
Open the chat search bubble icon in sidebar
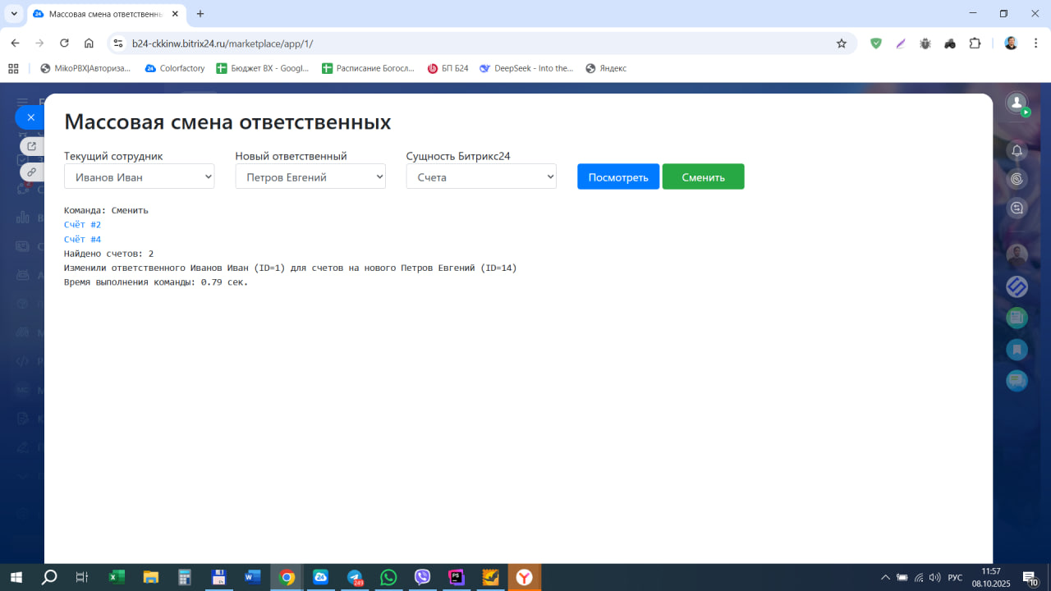tap(1017, 208)
